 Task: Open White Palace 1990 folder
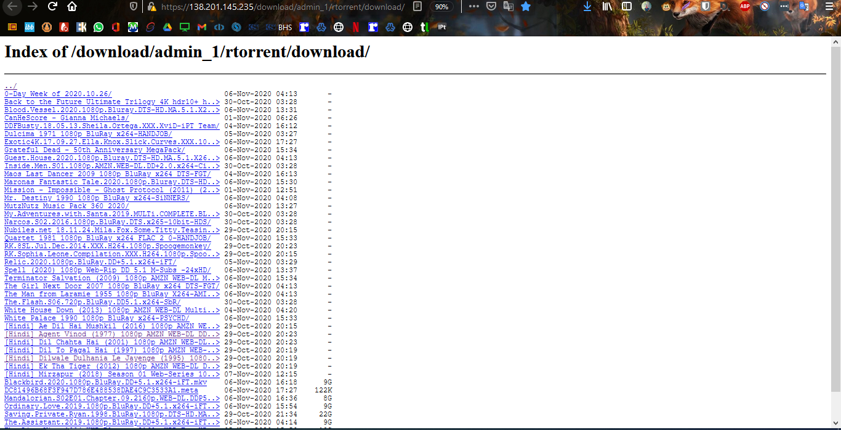[97, 318]
